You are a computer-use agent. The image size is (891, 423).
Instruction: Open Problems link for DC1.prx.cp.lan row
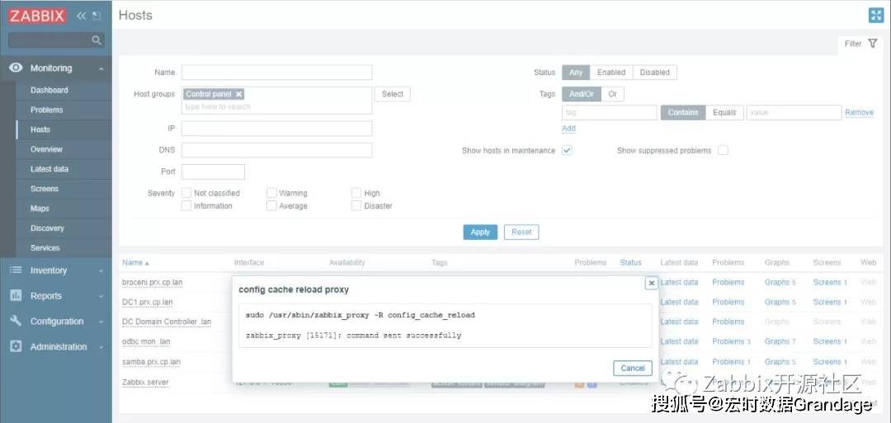[728, 302]
